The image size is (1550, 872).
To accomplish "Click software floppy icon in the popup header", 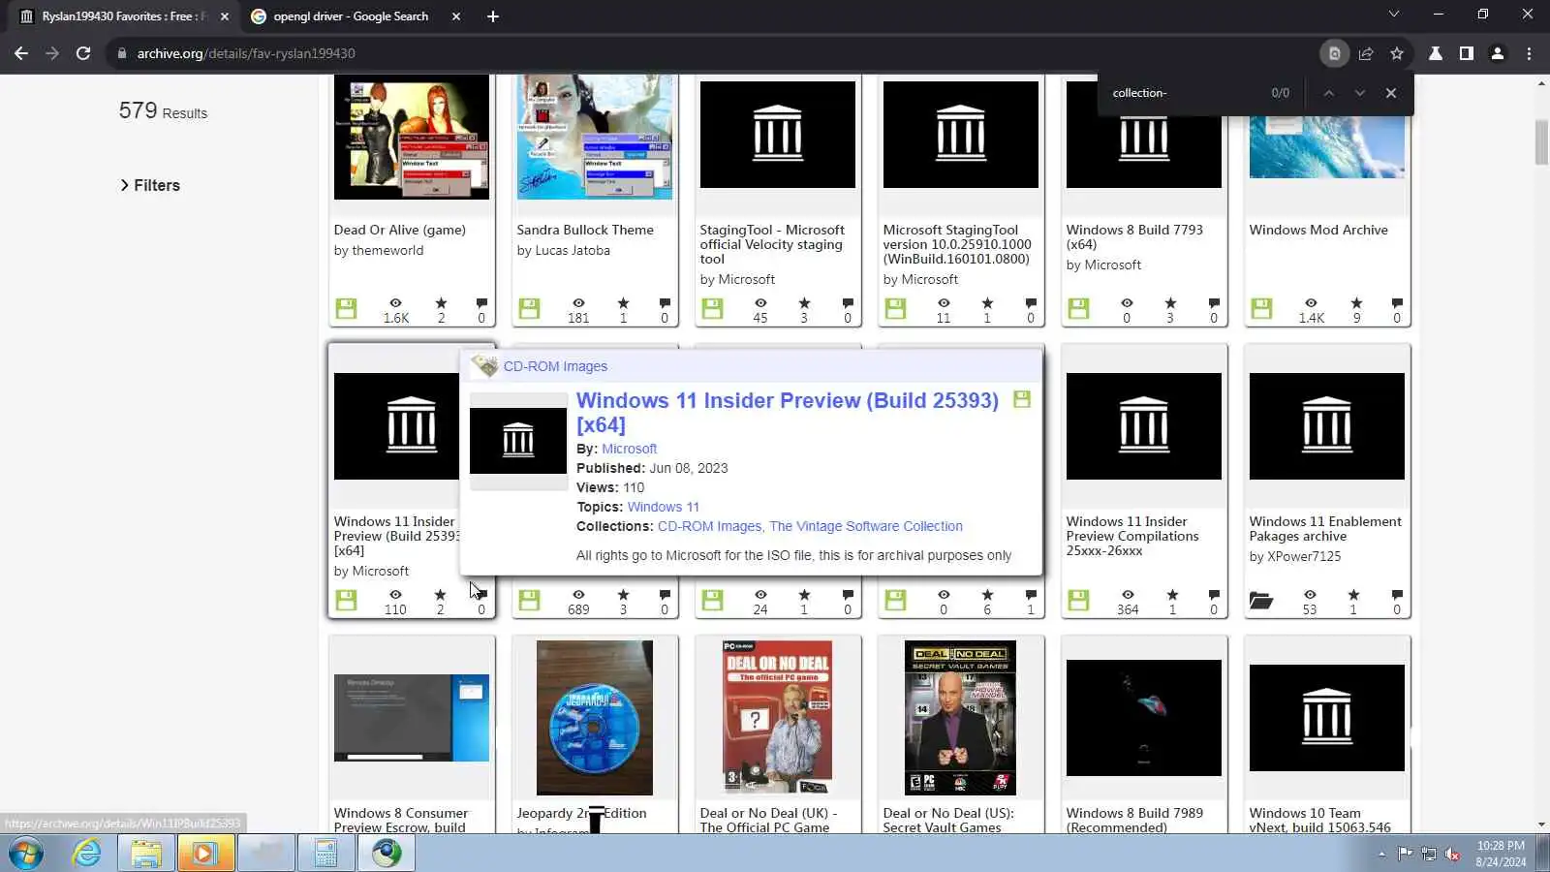I will pos(1021,399).
